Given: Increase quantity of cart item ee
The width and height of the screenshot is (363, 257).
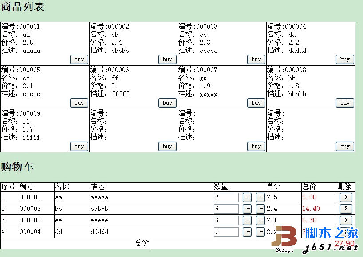Looking at the screenshot, I should point(248,220).
